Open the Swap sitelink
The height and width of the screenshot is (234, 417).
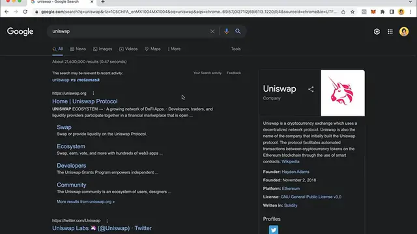click(x=64, y=127)
